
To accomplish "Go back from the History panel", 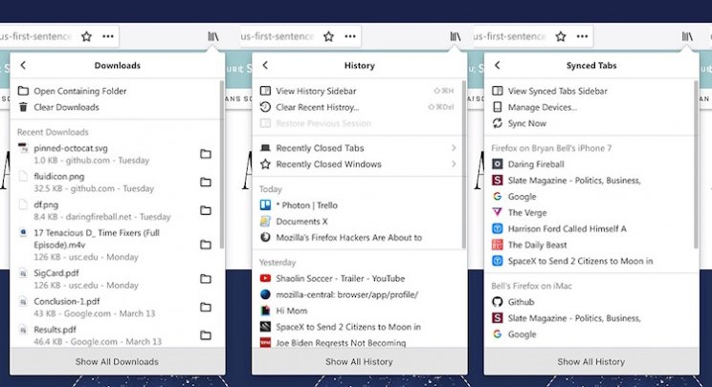I will (265, 65).
